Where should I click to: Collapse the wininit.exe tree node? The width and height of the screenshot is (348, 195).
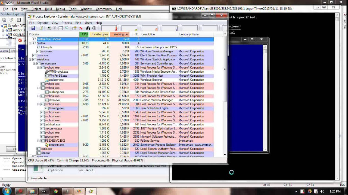[30, 60]
